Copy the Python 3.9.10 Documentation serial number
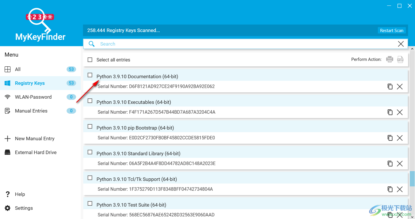Image resolution: width=415 pixels, height=219 pixels. pyautogui.click(x=390, y=87)
